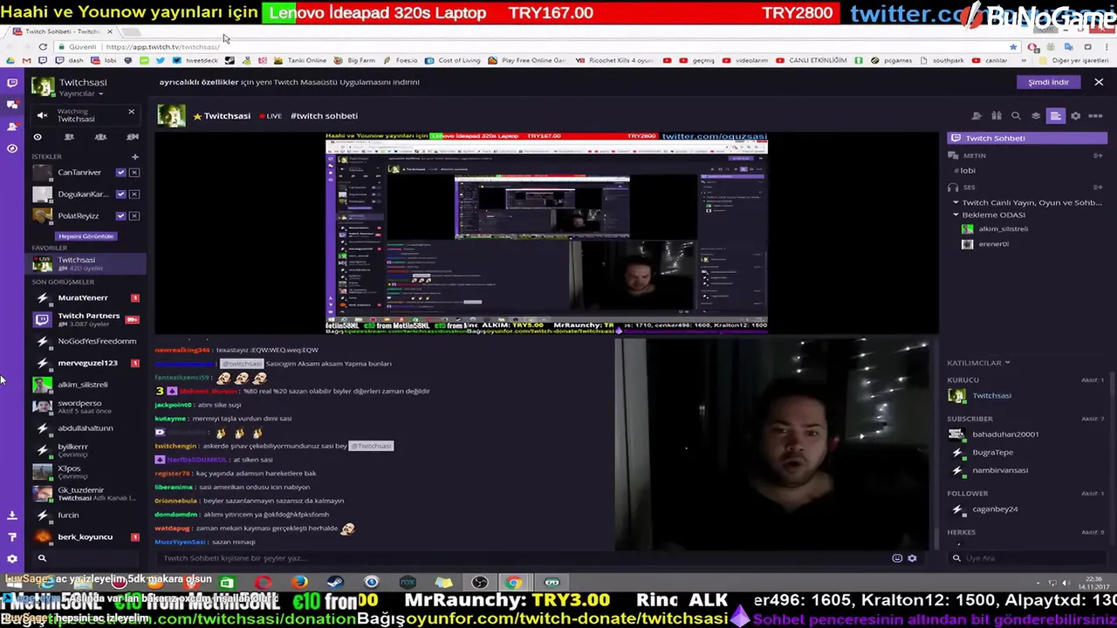The image size is (1117, 628).
Task: Select Twitchsasi in Favoriler list
Action: 86,263
